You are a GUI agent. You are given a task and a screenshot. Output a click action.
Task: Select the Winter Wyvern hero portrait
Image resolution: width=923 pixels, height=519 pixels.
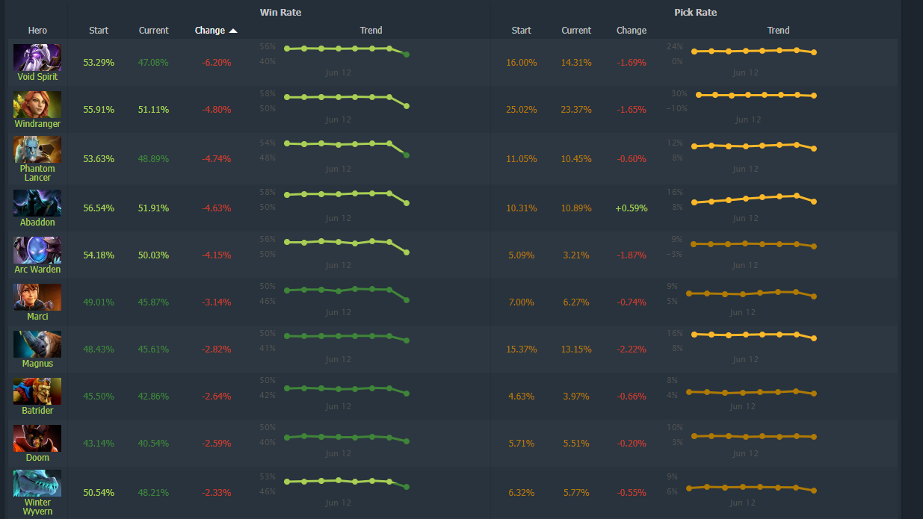click(37, 483)
